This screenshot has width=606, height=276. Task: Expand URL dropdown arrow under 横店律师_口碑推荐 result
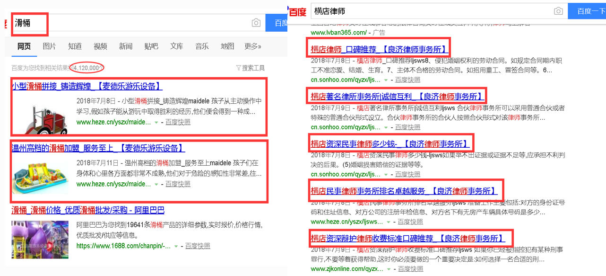[386, 80]
